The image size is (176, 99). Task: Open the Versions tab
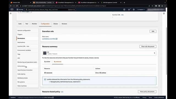click(x=64, y=24)
